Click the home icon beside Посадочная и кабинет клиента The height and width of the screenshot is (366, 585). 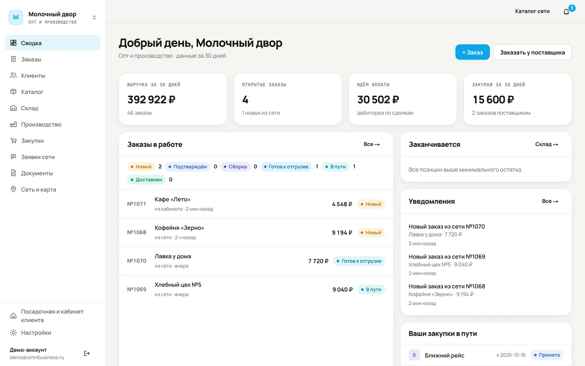point(13,316)
